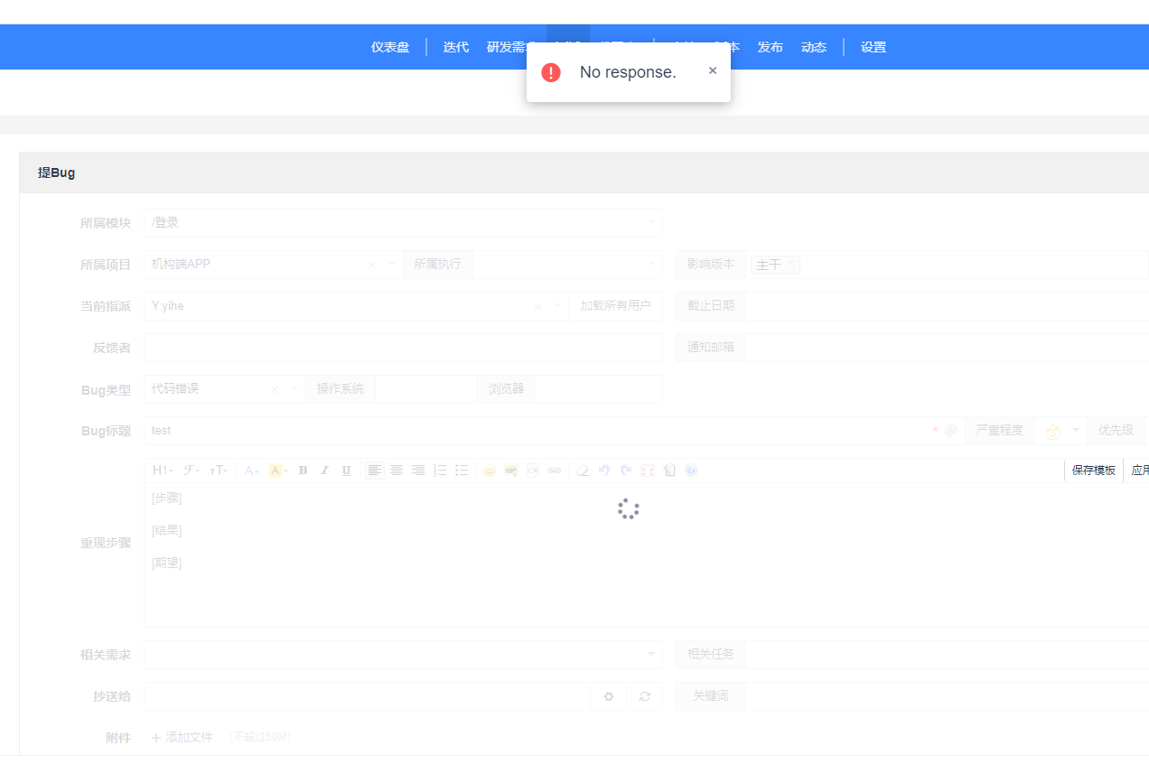Click the 浏览器 selection field
Screen dimensions: 1149x774
click(x=599, y=389)
